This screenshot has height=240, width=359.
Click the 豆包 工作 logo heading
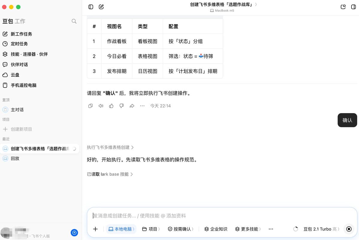(14, 21)
